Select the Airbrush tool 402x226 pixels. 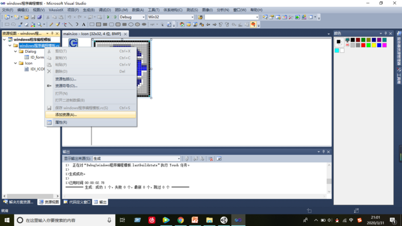pos(64,25)
